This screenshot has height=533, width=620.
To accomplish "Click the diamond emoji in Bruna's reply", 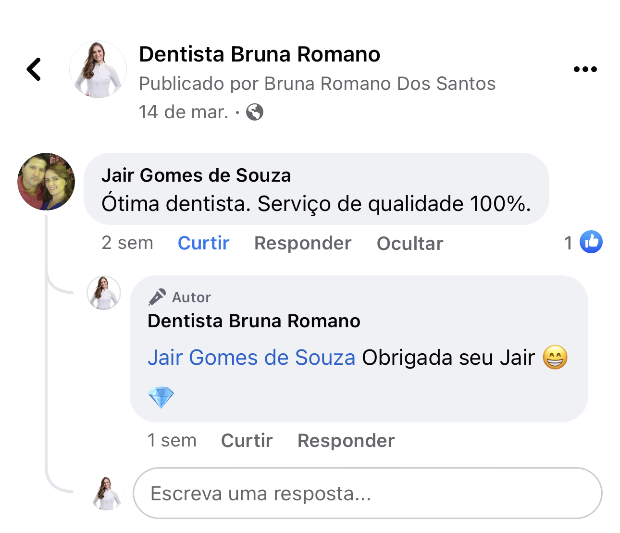I will coord(161,397).
